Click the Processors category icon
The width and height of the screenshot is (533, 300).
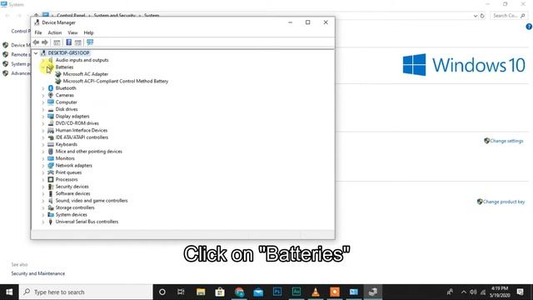coord(51,179)
